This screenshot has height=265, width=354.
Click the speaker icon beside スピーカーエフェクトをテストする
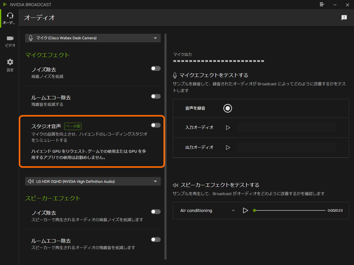tap(175, 185)
